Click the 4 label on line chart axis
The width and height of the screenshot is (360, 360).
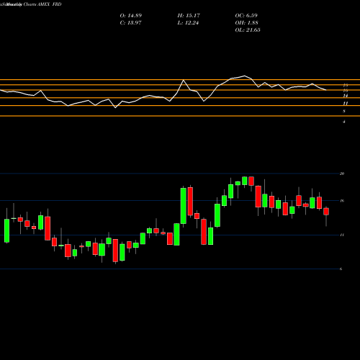tap(344, 122)
